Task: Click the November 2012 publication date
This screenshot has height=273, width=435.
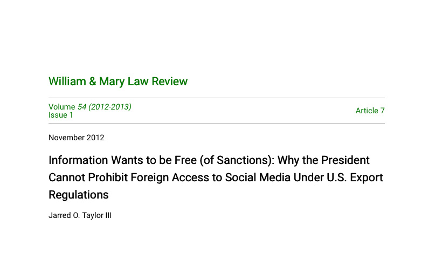Action: pyautogui.click(x=77, y=138)
